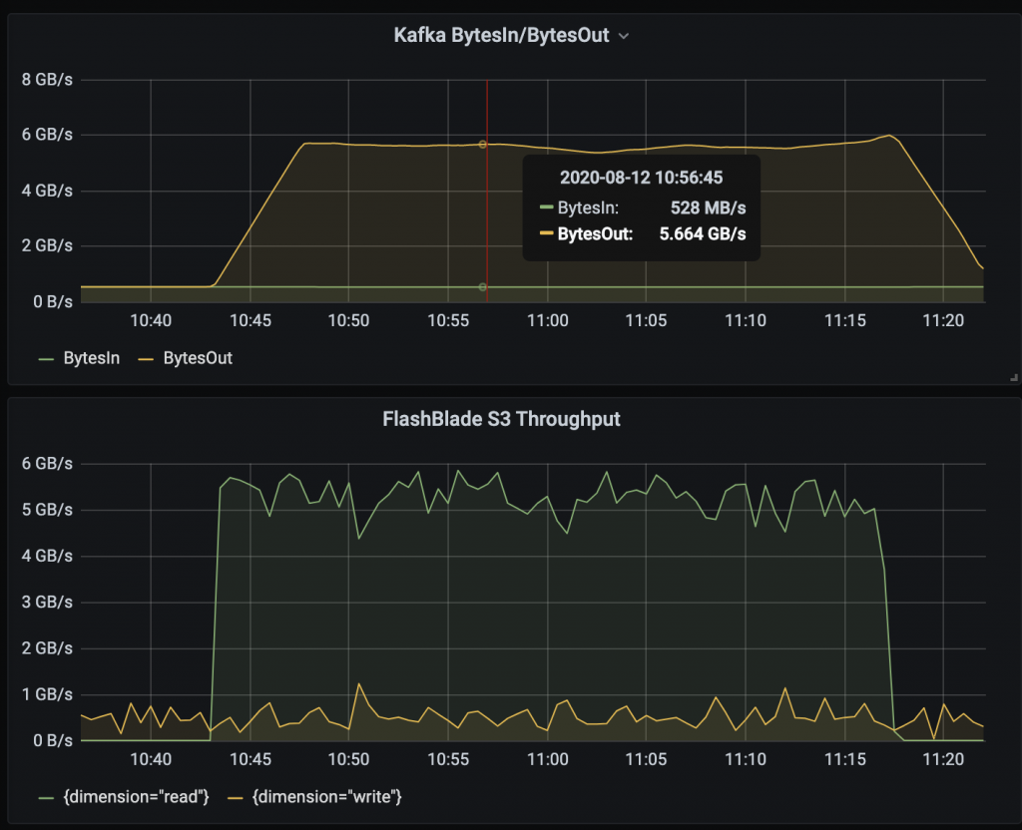Click the 10:50 time label in the Kafka panel
Image resolution: width=1022 pixels, height=830 pixels.
coord(348,320)
